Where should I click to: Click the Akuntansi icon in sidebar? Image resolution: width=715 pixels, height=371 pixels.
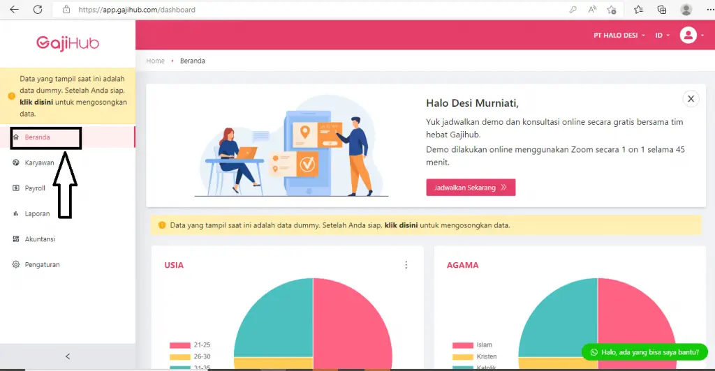(x=17, y=239)
